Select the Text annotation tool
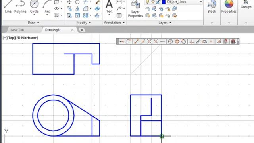 point(109,6)
